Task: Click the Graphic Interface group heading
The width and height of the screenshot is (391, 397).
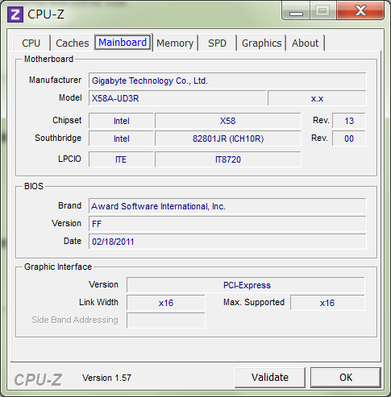Action: 58,267
